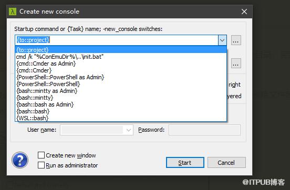
Task: Choose cmd /k init.bat command entry
Action: click(x=121, y=57)
